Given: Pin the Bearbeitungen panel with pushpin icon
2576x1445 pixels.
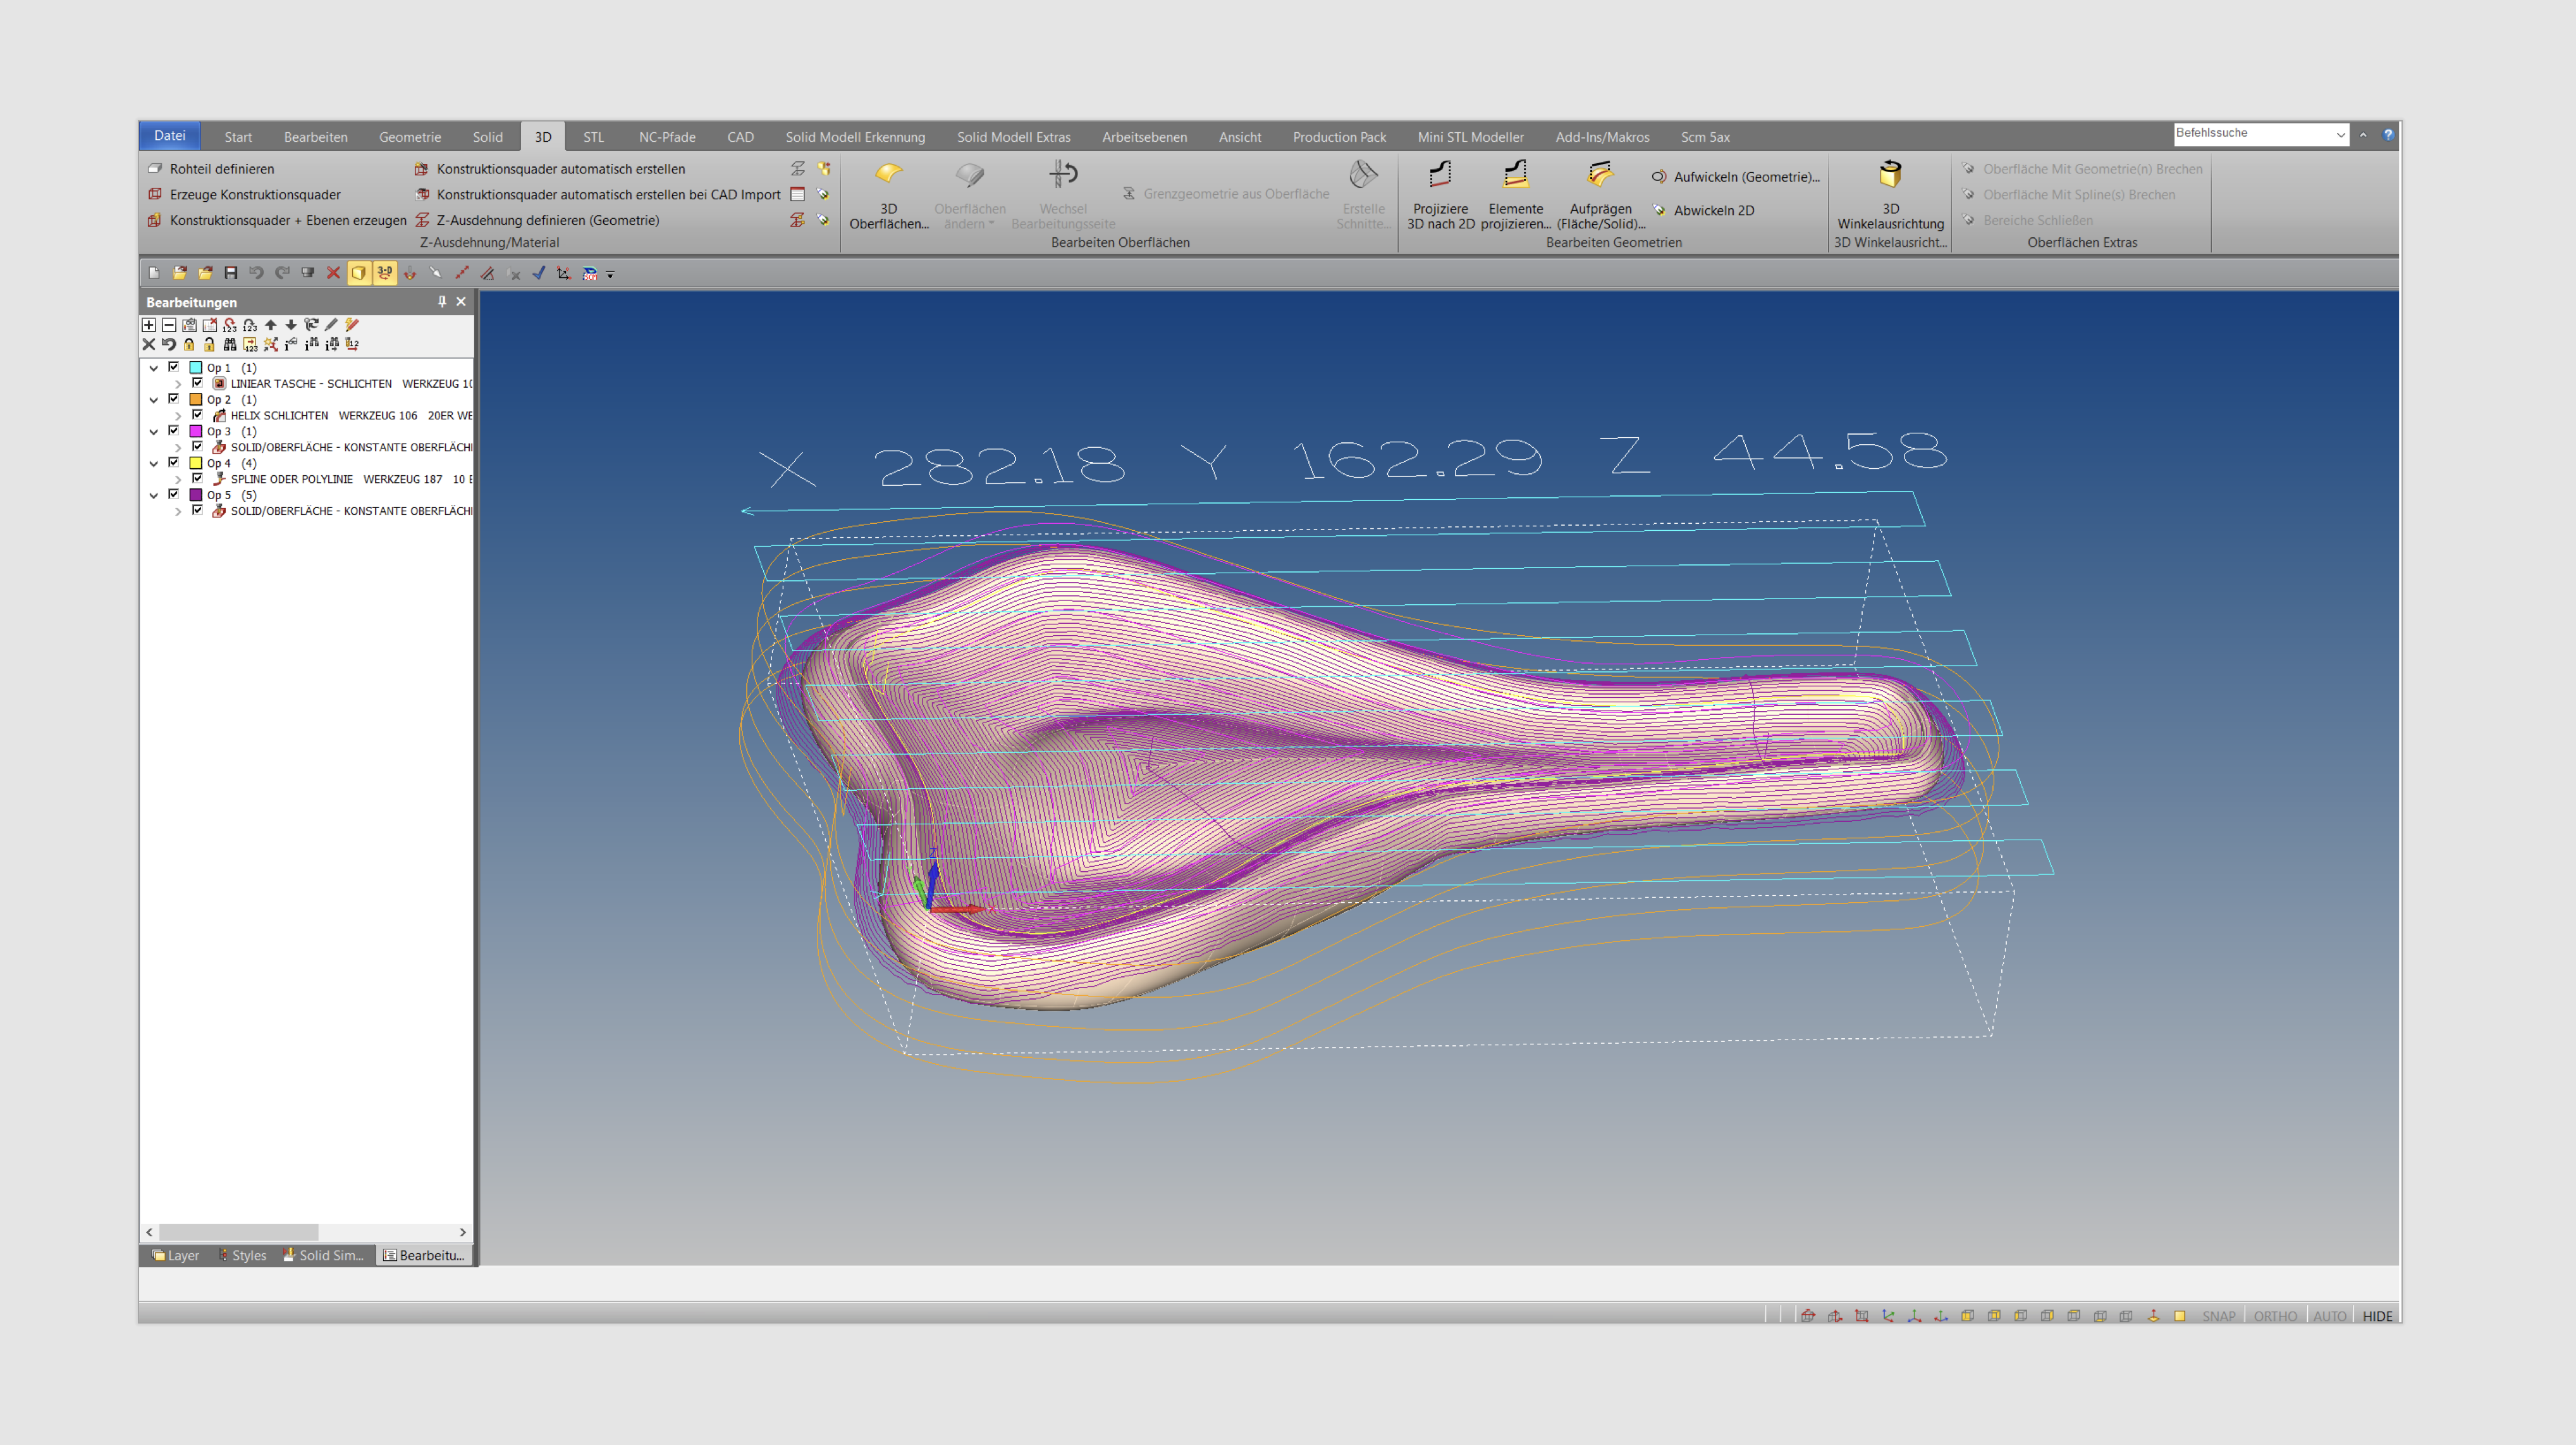Looking at the screenshot, I should coord(442,301).
